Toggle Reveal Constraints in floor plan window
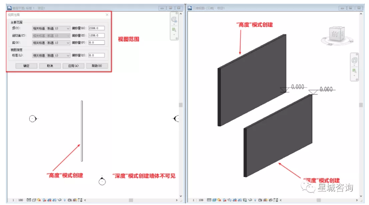This screenshot has width=369, height=205. click(x=80, y=200)
